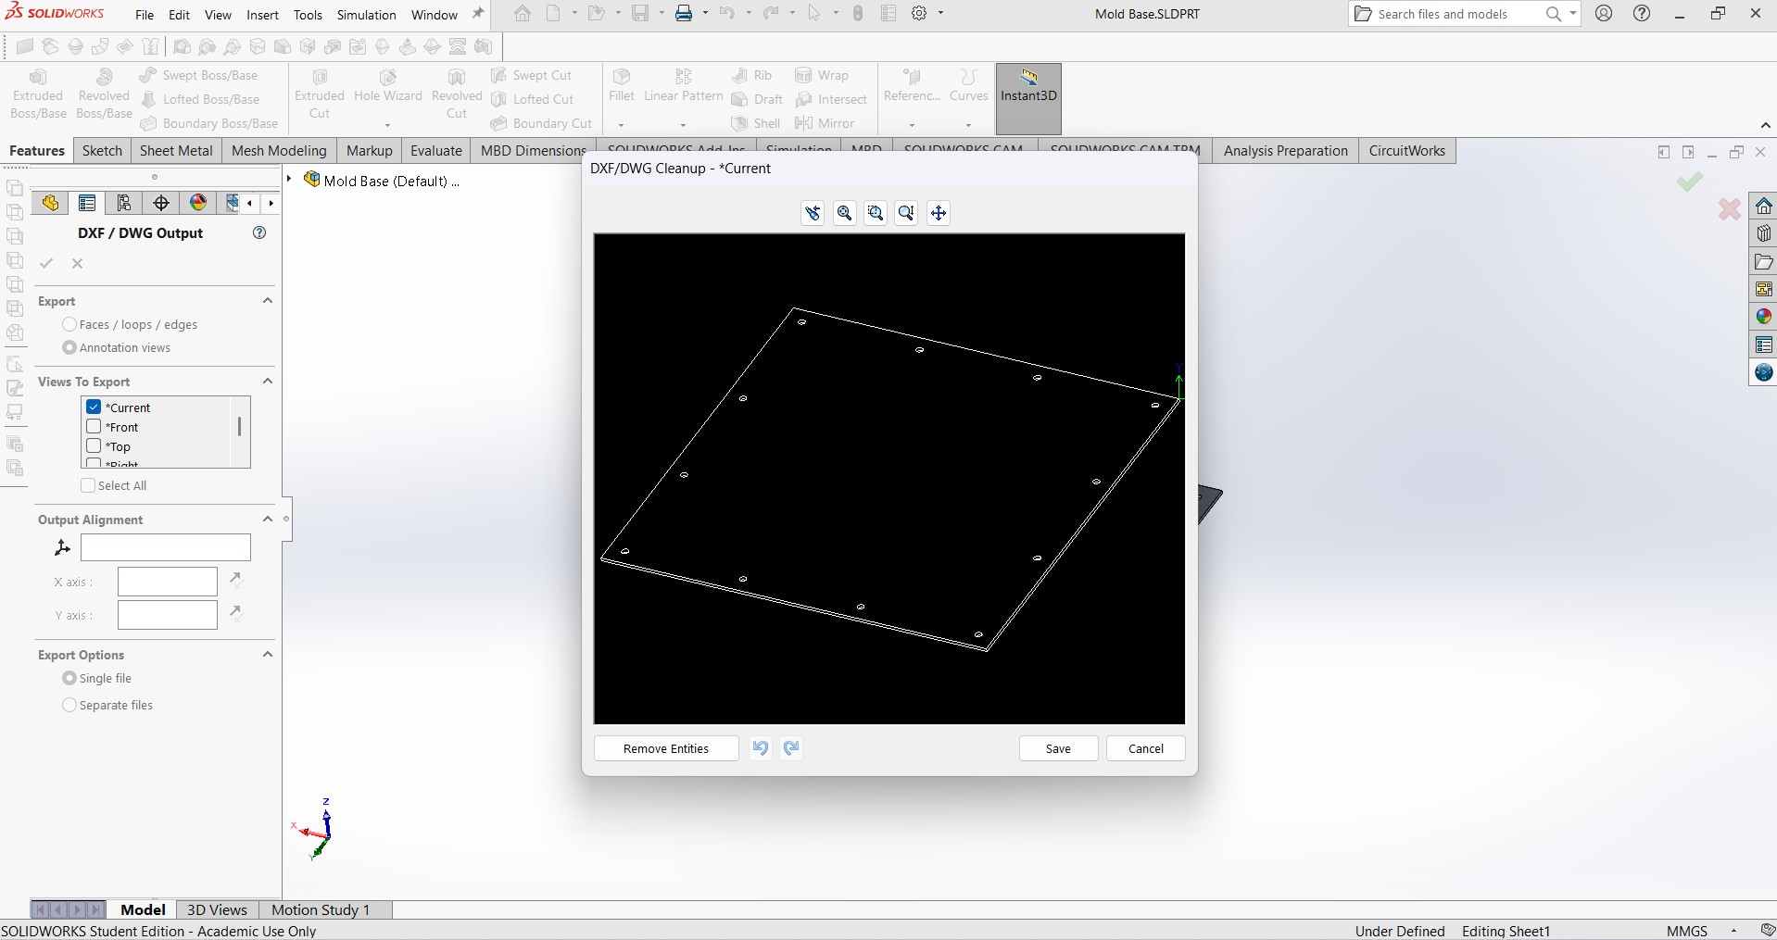Viewport: 1777px width, 940px height.
Task: Click Save in the Cleanup dialog
Action: point(1058,748)
